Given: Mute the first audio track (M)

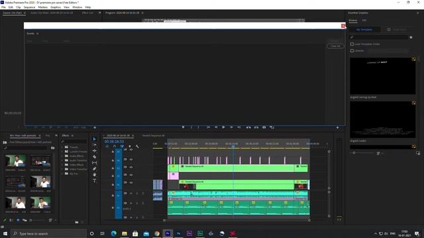Looking at the screenshot, I should [131, 193].
